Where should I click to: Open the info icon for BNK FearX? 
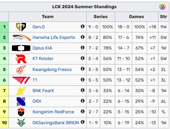point(82,90)
